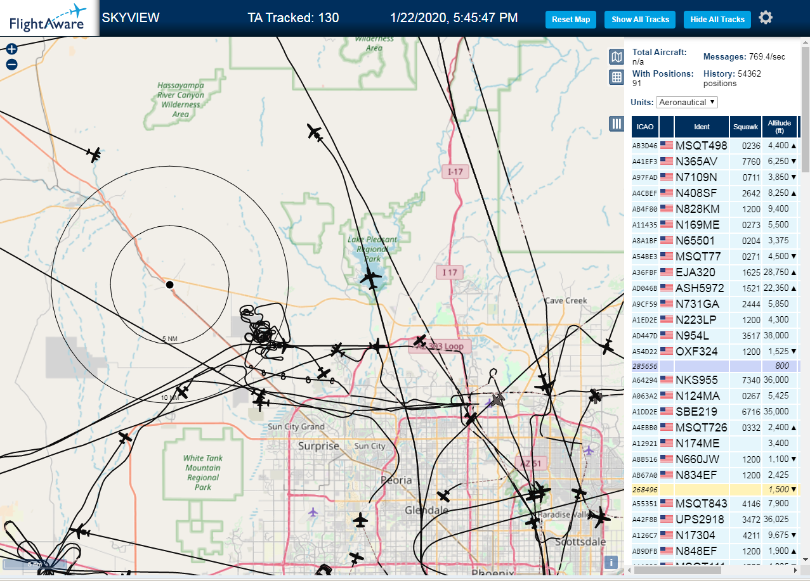Screen dimensions: 810x581
Task: Select the N124MA row
Action: 715,395
